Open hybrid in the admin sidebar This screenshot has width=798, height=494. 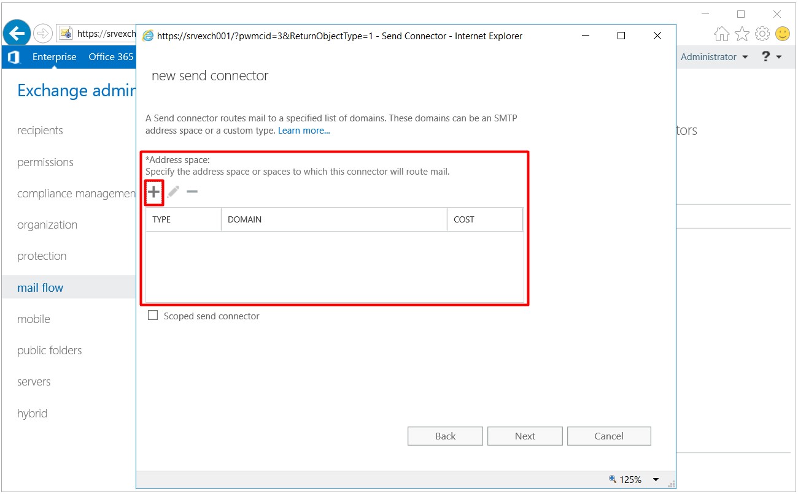(x=32, y=413)
